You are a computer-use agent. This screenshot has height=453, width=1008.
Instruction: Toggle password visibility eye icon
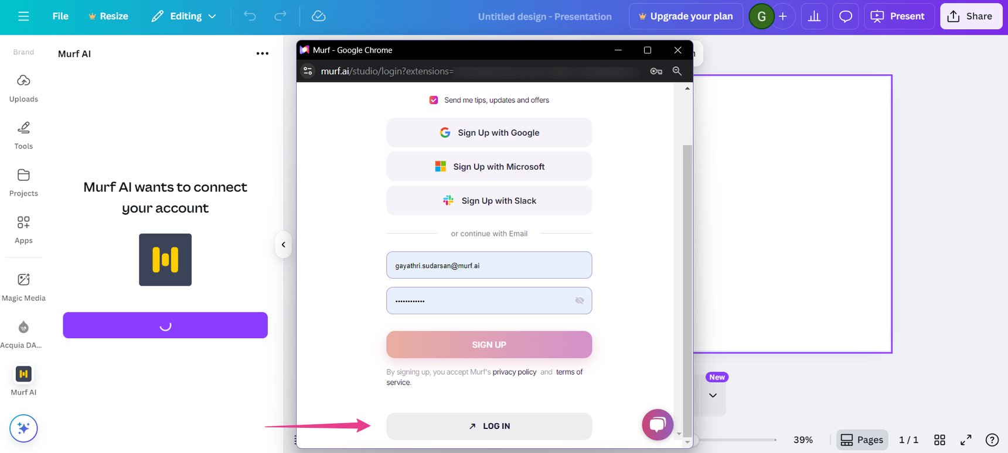[x=580, y=300]
